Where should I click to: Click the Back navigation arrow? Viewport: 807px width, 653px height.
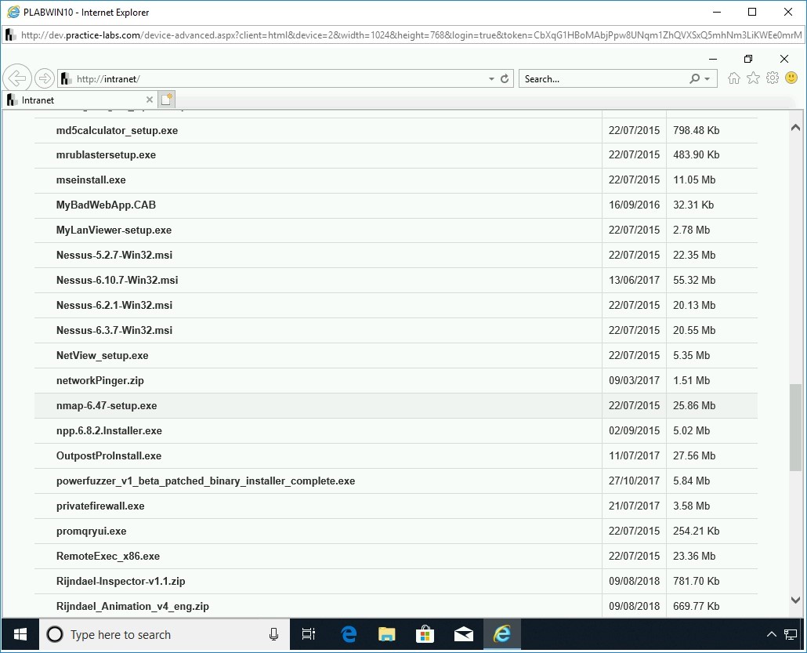(17, 78)
